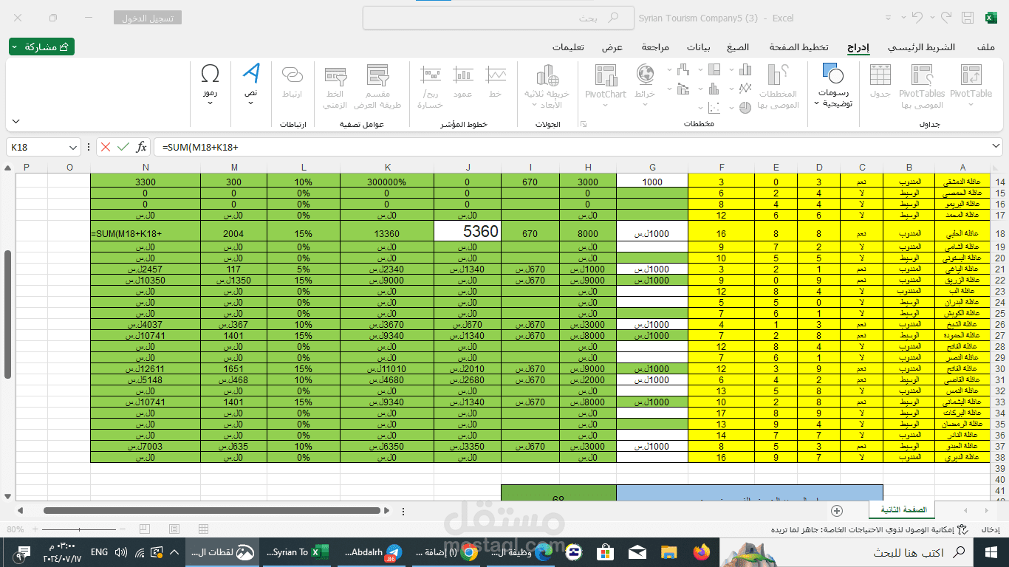Open the charts dialog launcher (مخططات)
Screen dimensions: 1009x567
tap(583, 124)
